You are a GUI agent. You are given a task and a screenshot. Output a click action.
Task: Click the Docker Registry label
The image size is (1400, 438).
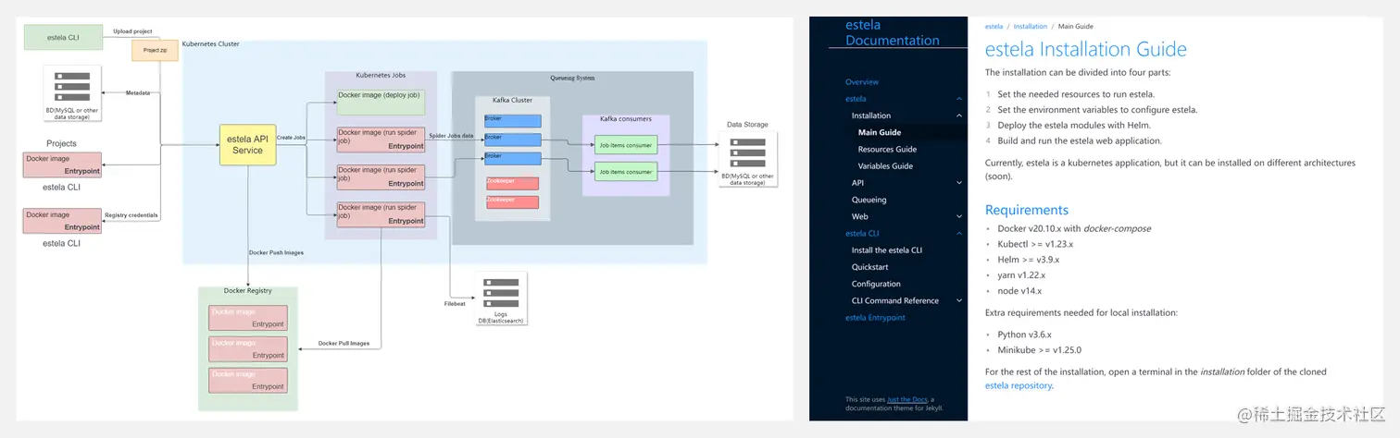[247, 291]
